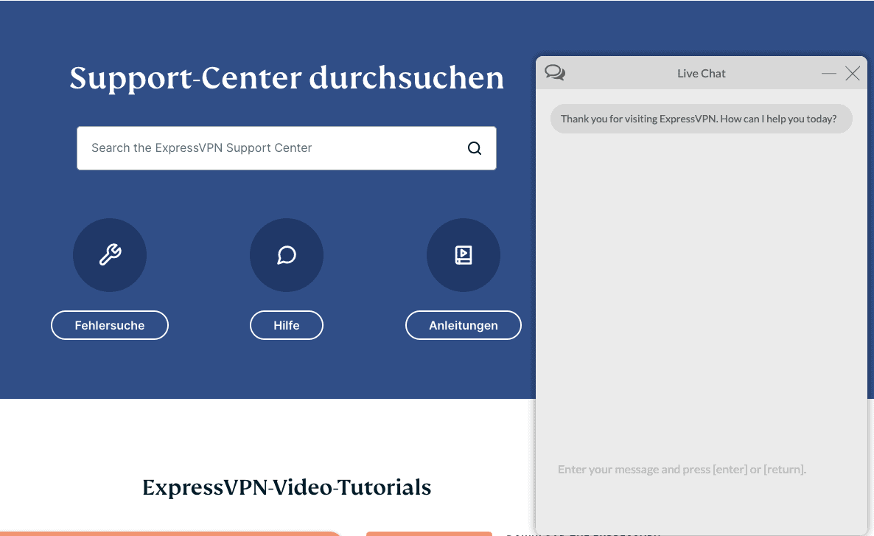874x536 pixels.
Task: Click the Support-Center durchsuchen heading
Action: tap(287, 78)
